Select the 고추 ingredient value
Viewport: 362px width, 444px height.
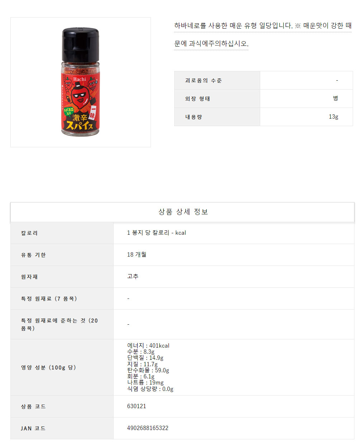(x=133, y=276)
